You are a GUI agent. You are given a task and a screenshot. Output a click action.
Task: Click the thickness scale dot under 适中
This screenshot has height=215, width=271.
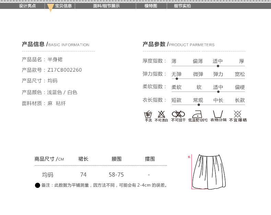218,66
